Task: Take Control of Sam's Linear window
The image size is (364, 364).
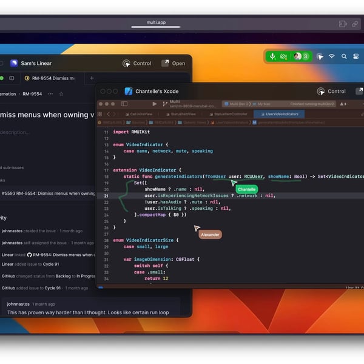Action: 137,63
